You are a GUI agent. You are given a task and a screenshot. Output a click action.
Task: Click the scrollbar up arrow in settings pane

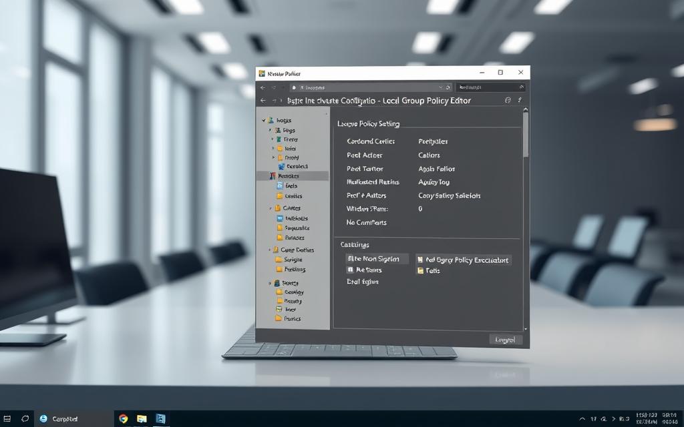[526, 110]
